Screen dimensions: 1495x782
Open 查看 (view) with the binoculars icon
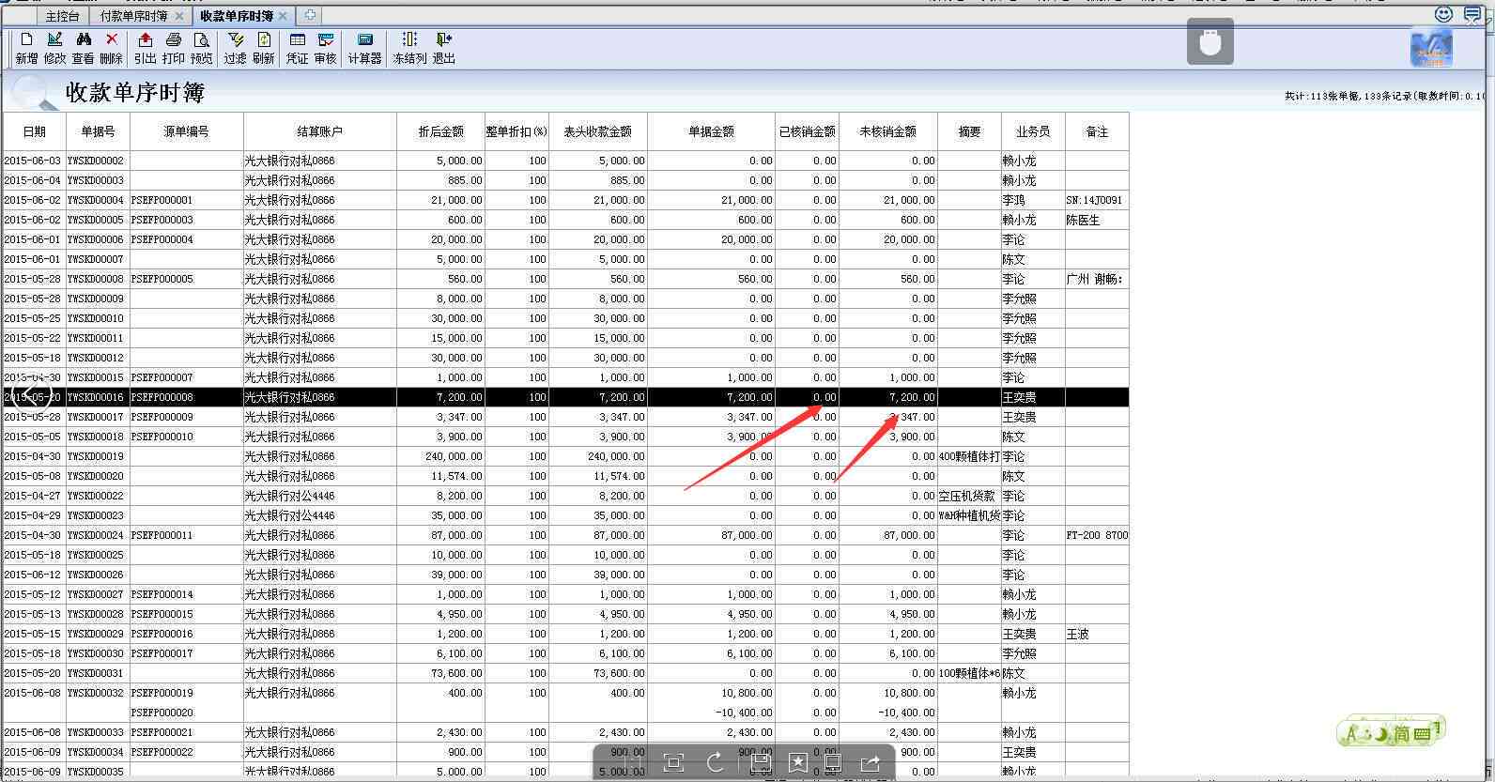pyautogui.click(x=84, y=47)
